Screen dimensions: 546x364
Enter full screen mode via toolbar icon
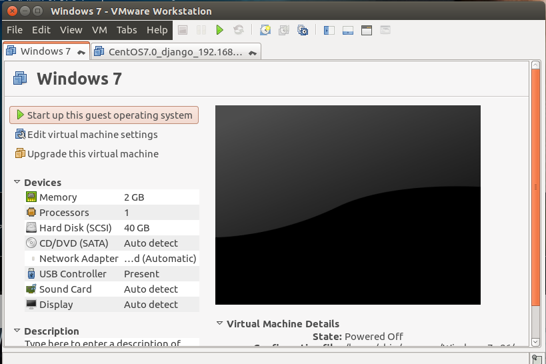point(366,30)
